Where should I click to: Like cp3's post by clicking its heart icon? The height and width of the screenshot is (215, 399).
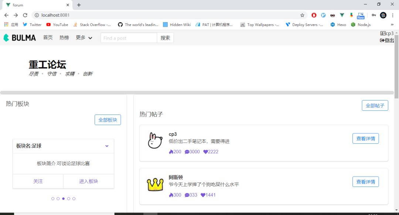point(206,151)
